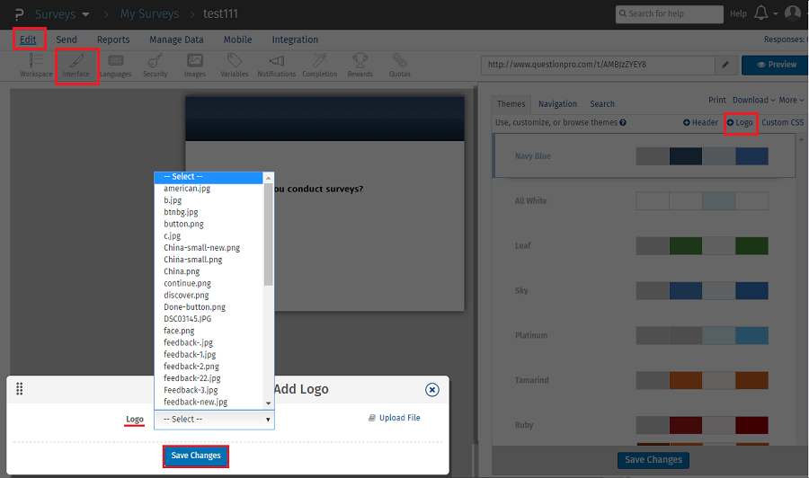809x478 pixels.
Task: Select the Leaf theme swatches
Action: point(702,246)
